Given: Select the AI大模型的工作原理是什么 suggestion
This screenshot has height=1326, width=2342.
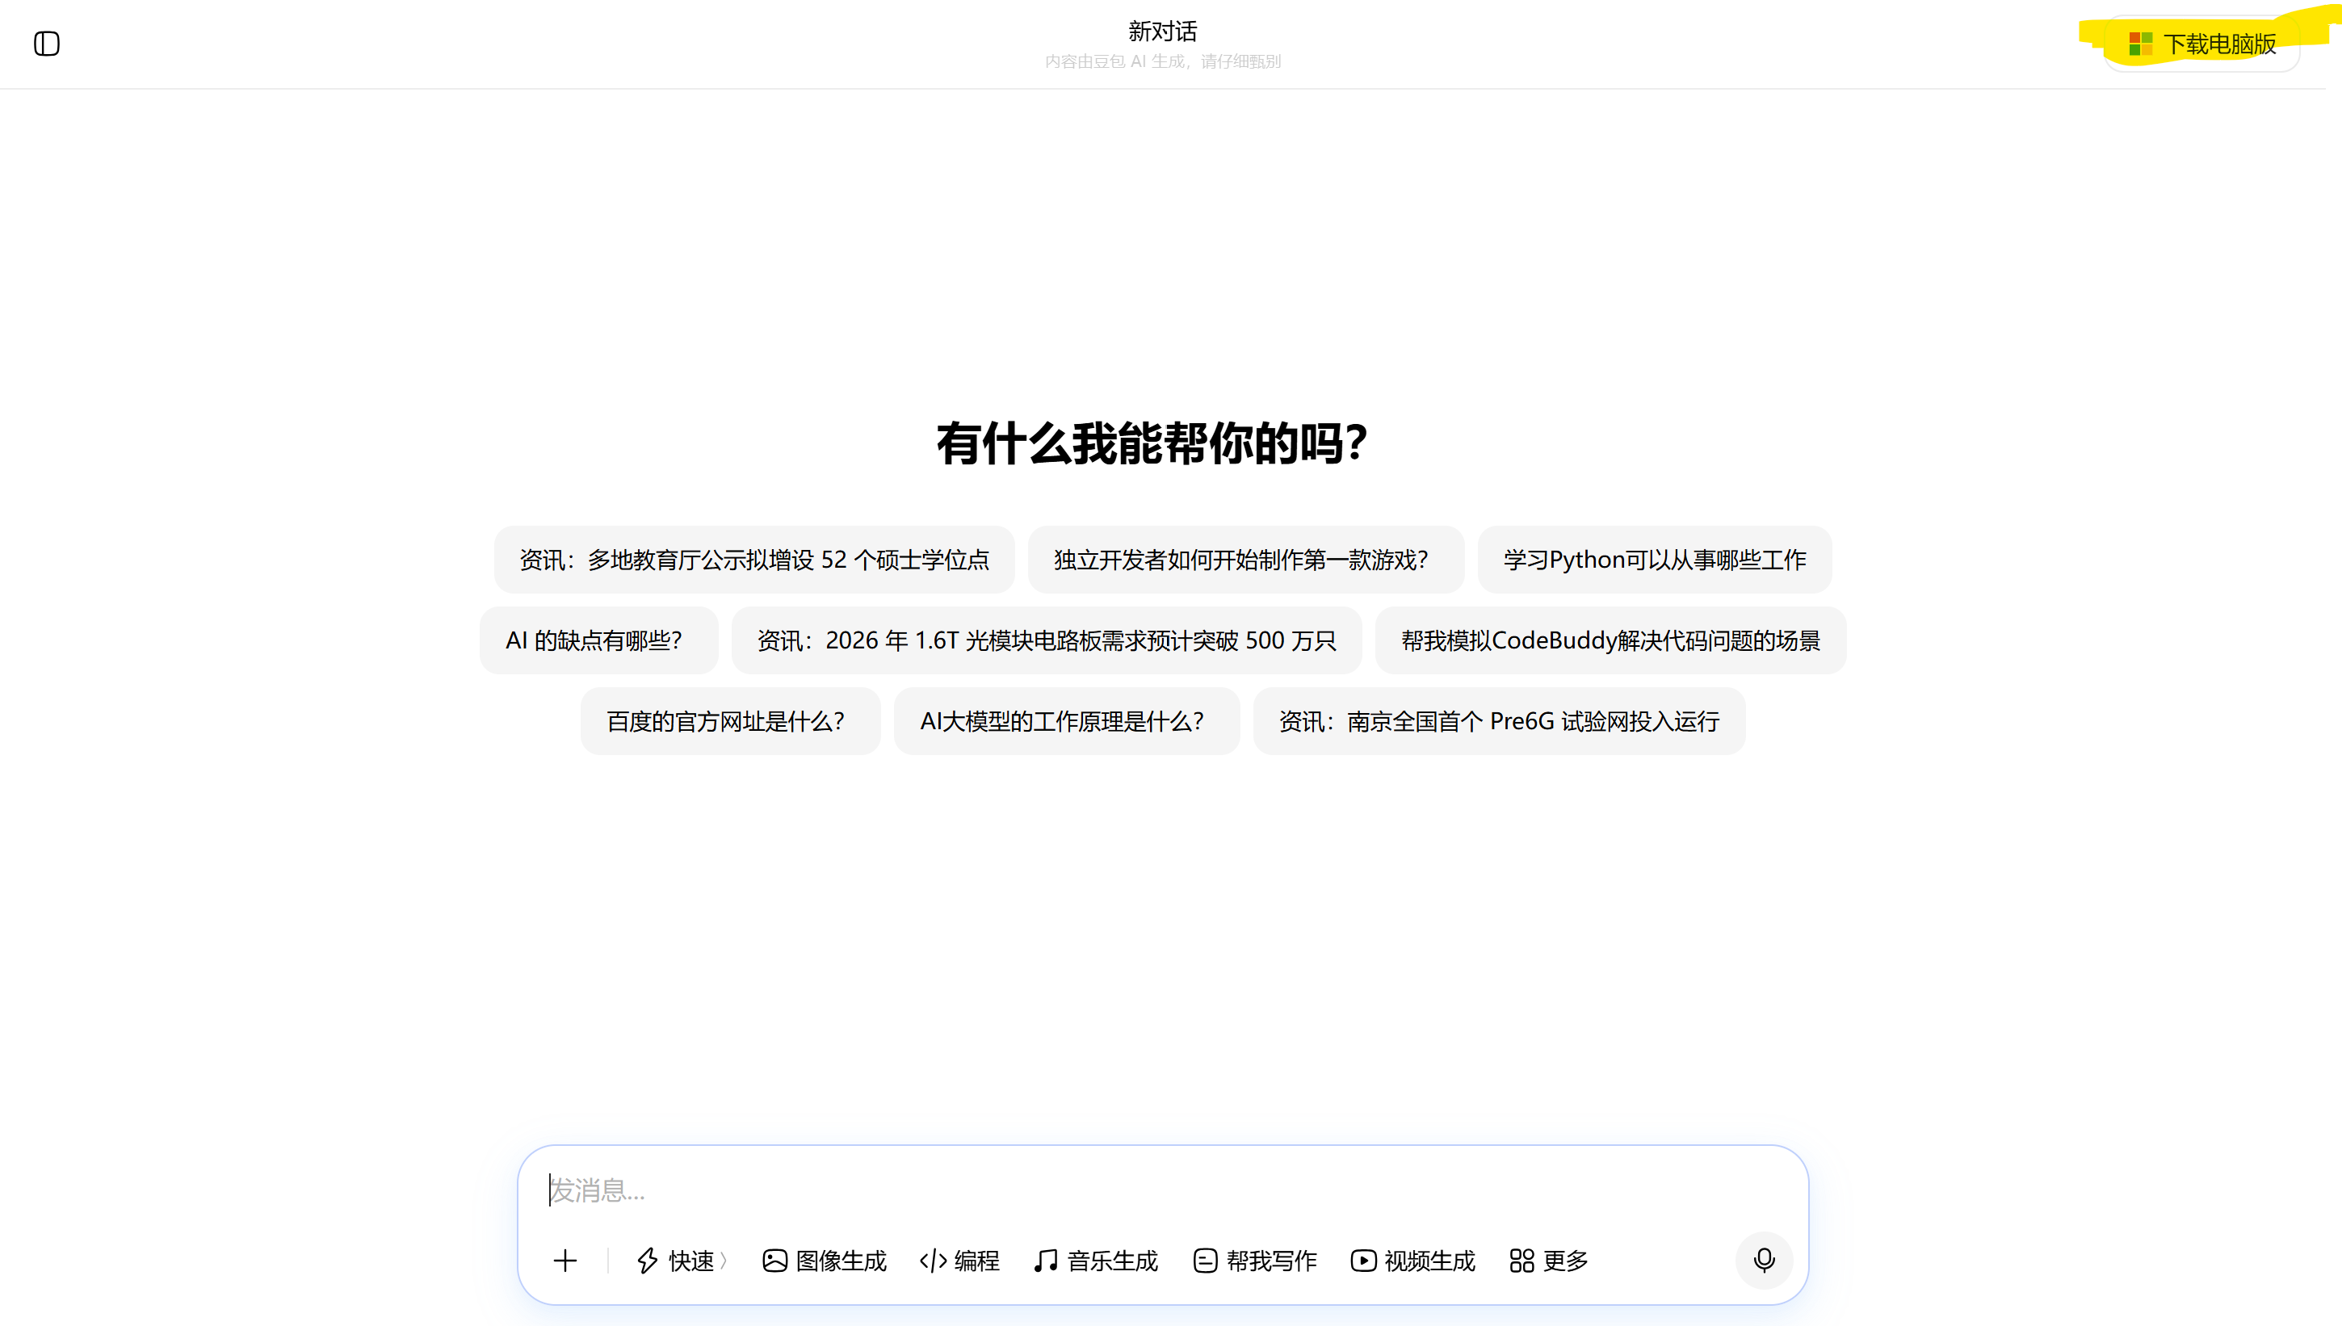Looking at the screenshot, I should [1066, 721].
